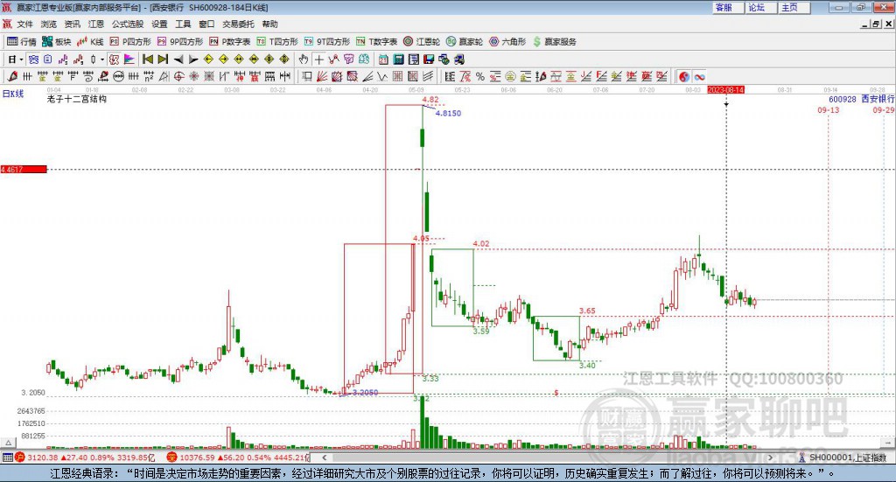The width and height of the screenshot is (896, 482).
Task: Jump to the last bar (green skip-forward icon)
Action: 163,59
